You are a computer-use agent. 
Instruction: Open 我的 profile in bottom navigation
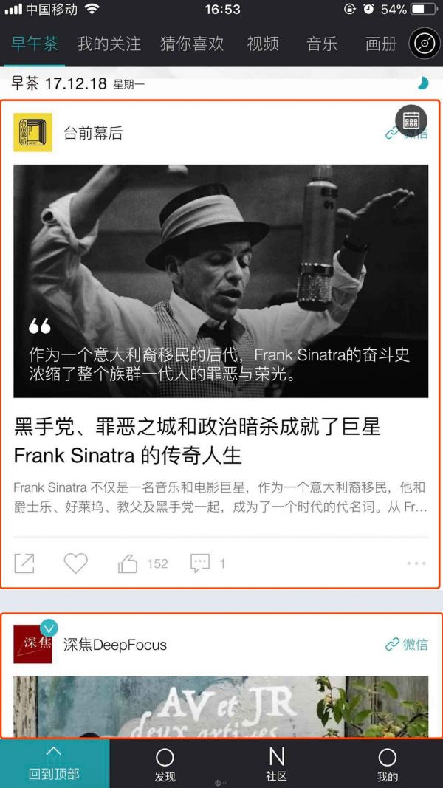(387, 765)
